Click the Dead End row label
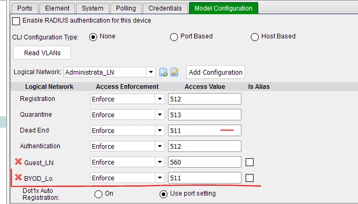The image size is (358, 204). (34, 130)
